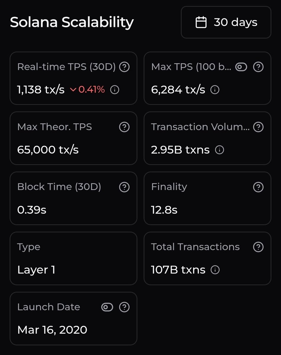Click info icon beside 2.95B txns

[x=219, y=150]
